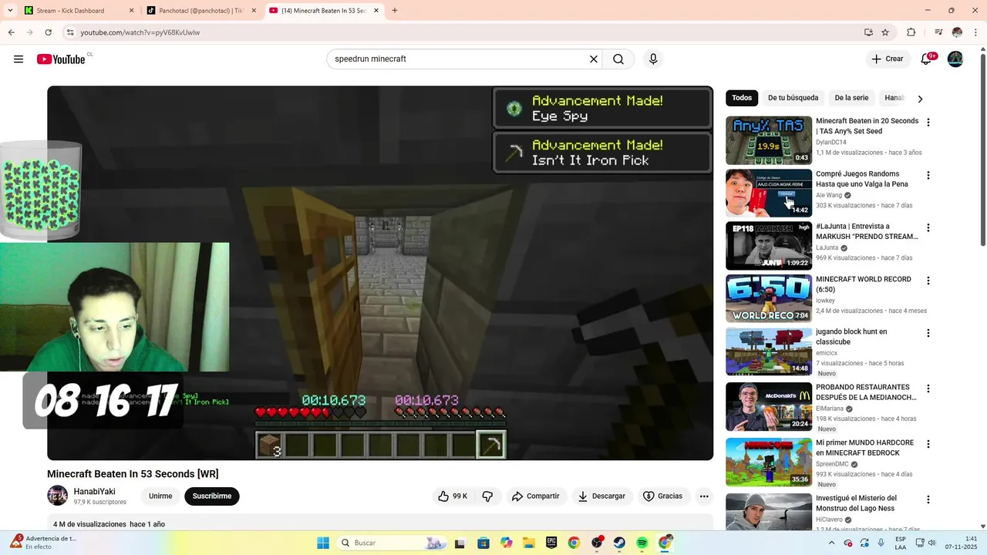Go to the YouTube home logo
This screenshot has width=987, height=555.
click(x=61, y=59)
